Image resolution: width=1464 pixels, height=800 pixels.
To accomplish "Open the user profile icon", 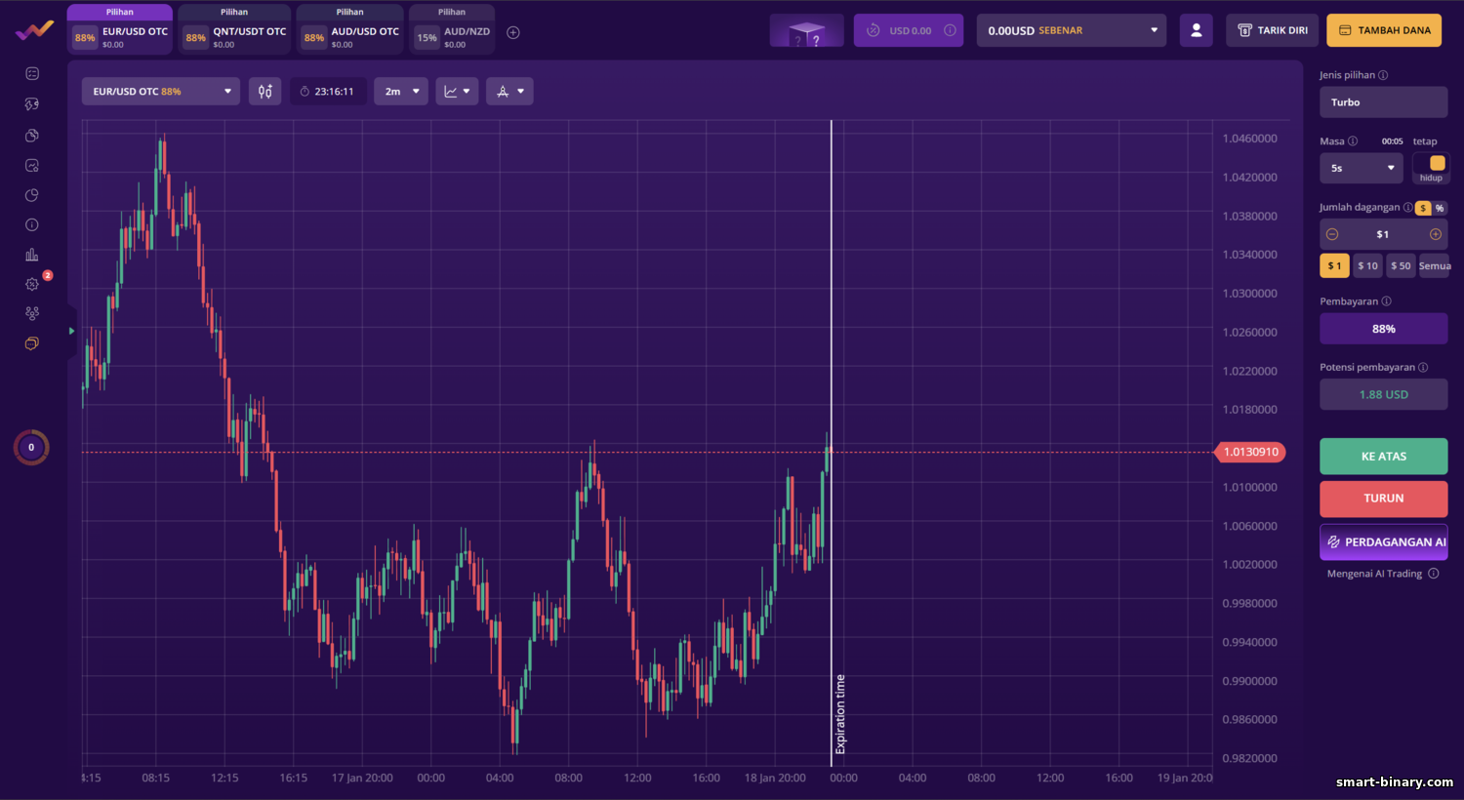I will click(1196, 30).
